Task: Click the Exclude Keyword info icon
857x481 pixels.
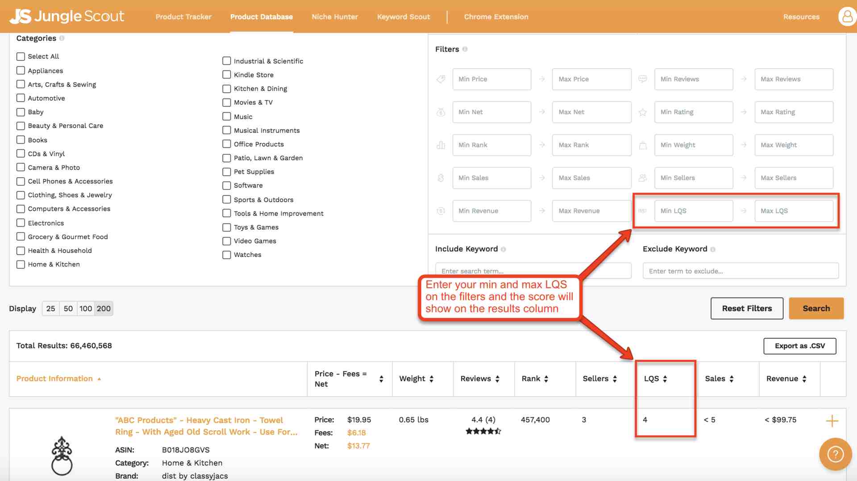Action: click(713, 249)
